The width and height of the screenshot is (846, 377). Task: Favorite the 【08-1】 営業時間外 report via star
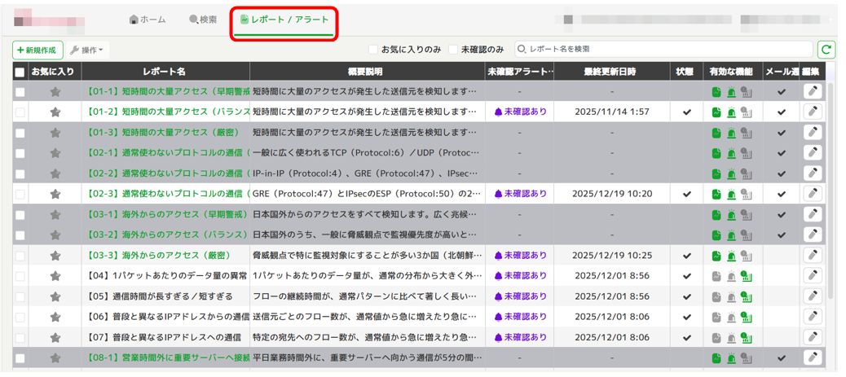click(55, 358)
